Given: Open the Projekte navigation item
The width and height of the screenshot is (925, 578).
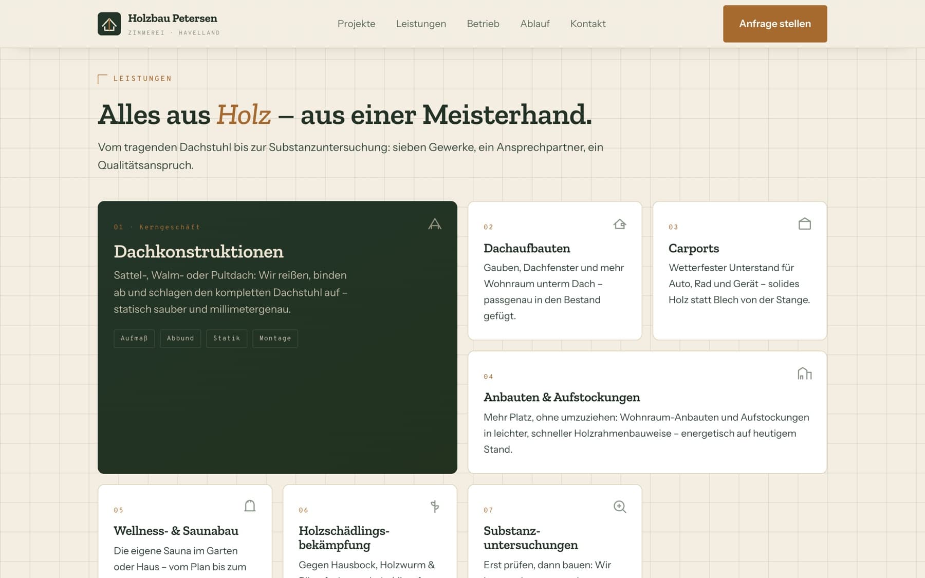Looking at the screenshot, I should tap(357, 24).
